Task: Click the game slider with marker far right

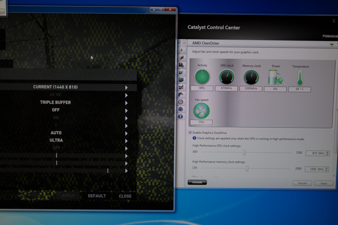Action: (x=62, y=171)
